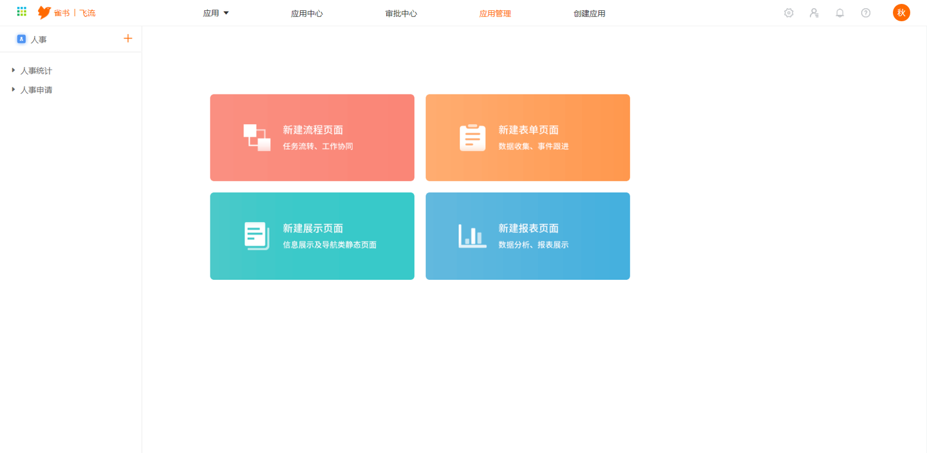The height and width of the screenshot is (453, 927).
Task: Click the 数据收集、事件跟进 subtitle
Action: (534, 147)
